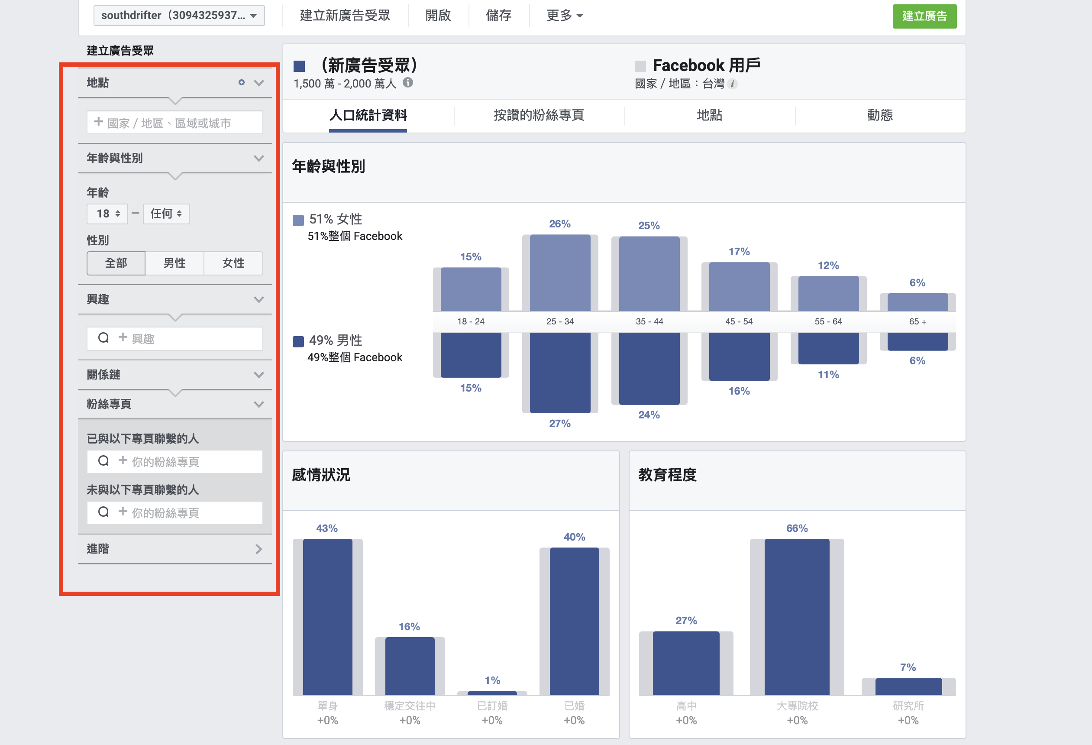1092x745 pixels.
Task: Collapse the 關係鏈 section chevron
Action: [x=259, y=375]
